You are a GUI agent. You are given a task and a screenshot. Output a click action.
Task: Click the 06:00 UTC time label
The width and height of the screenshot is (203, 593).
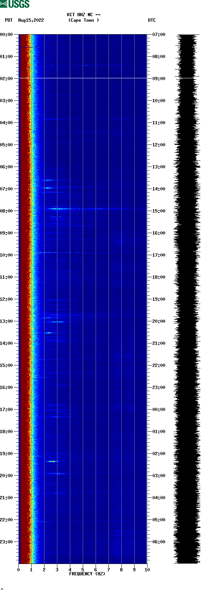(159, 542)
